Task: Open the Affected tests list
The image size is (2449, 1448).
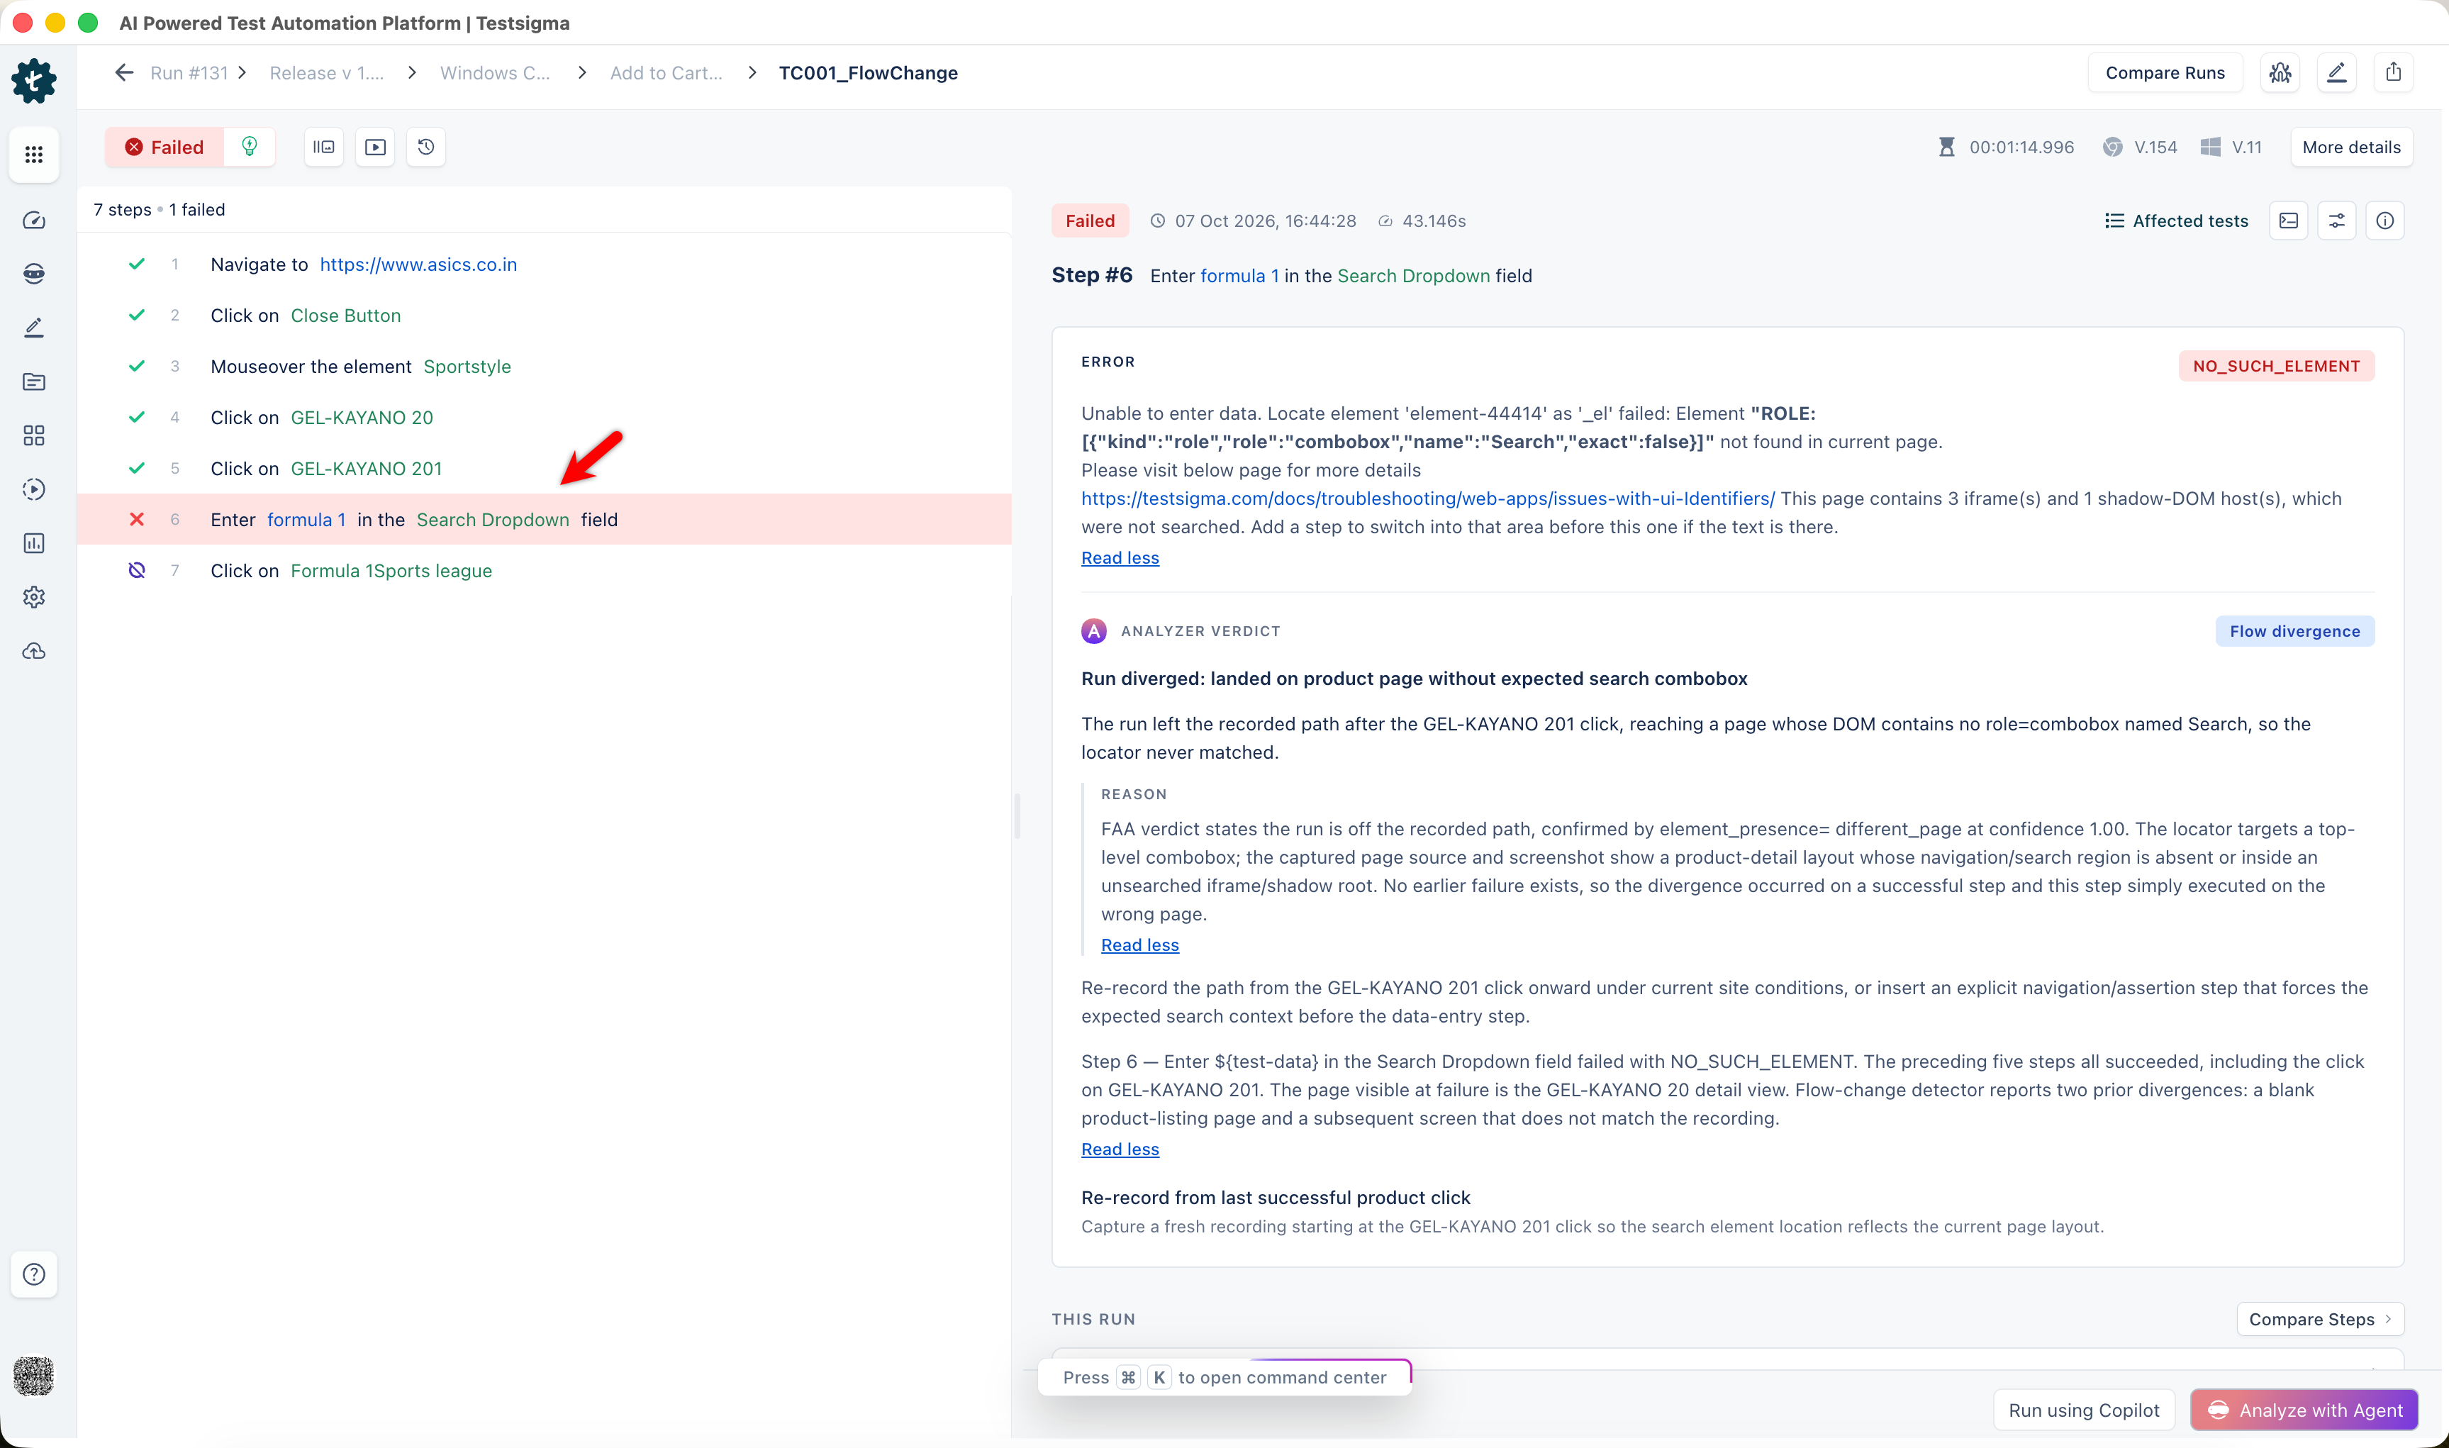Action: pyautogui.click(x=2176, y=221)
